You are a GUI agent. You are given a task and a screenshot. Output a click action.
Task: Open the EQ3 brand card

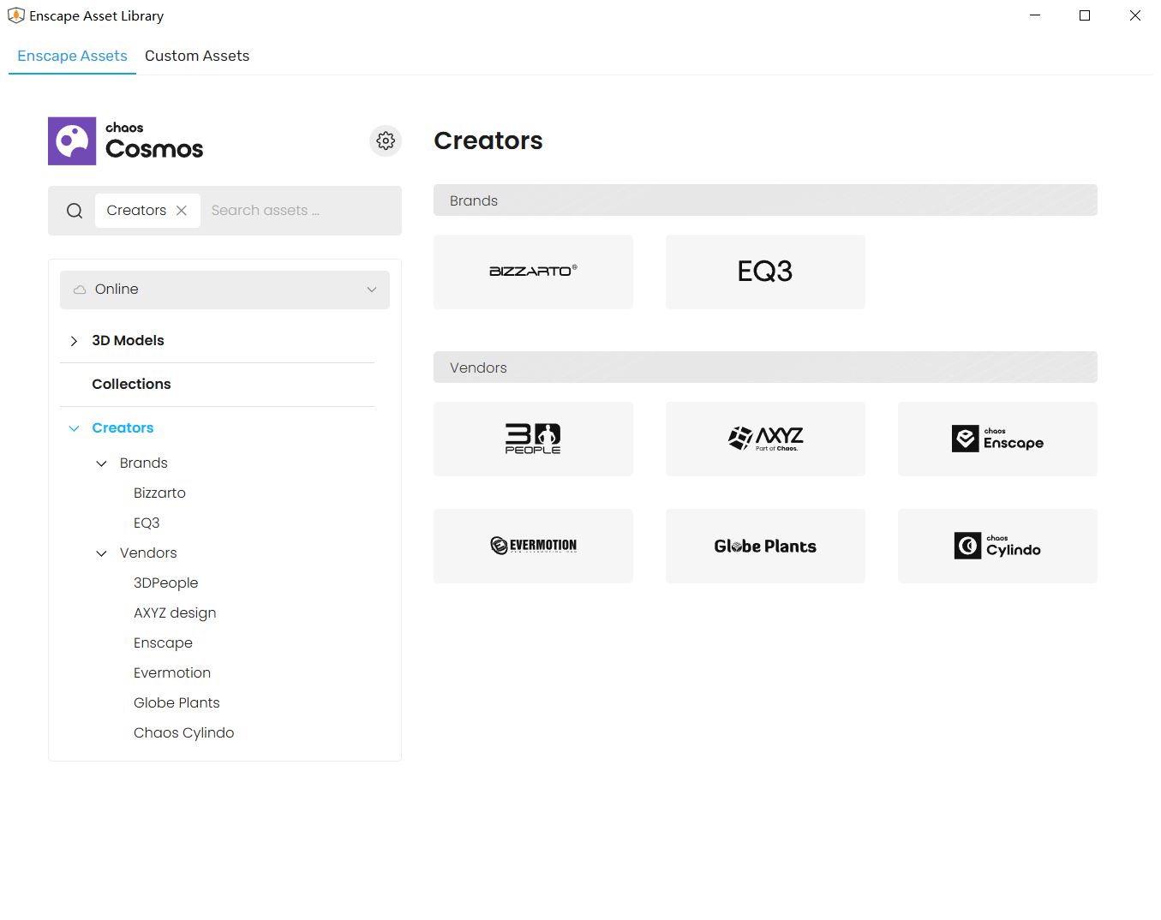pos(765,272)
